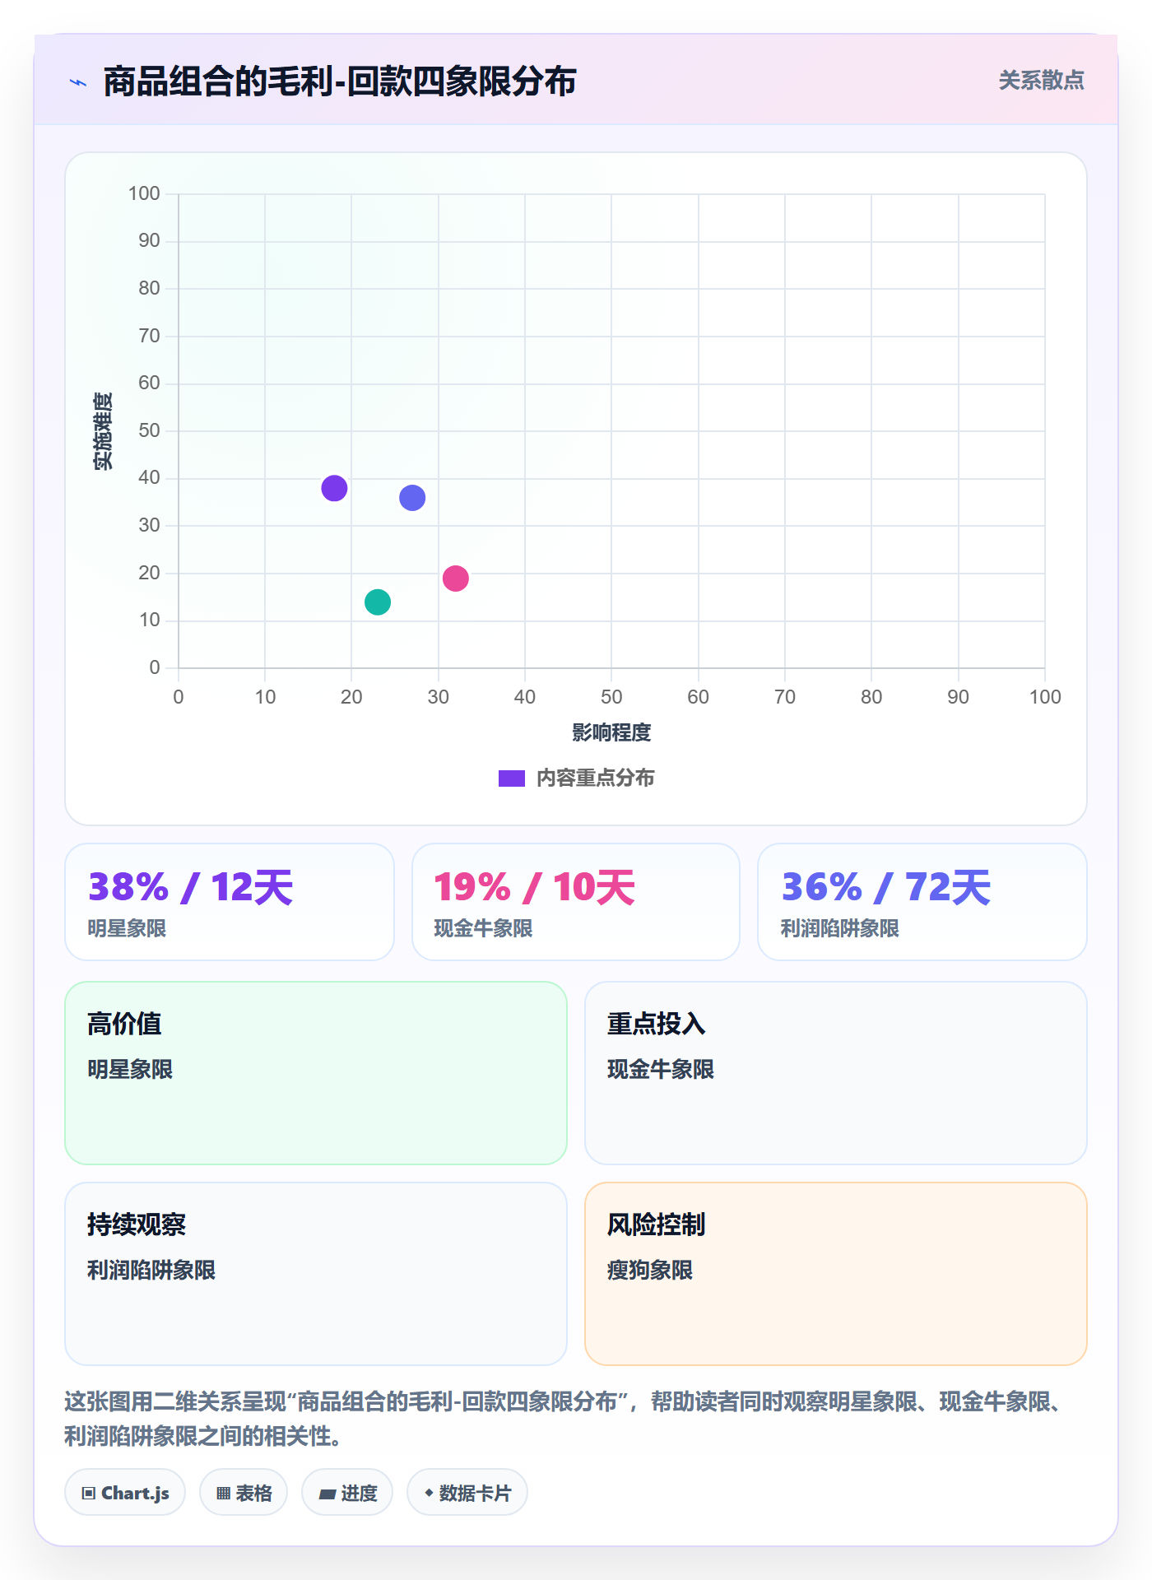This screenshot has width=1152, height=1580.
Task: Click the purple scatter data point
Action: coord(334,488)
